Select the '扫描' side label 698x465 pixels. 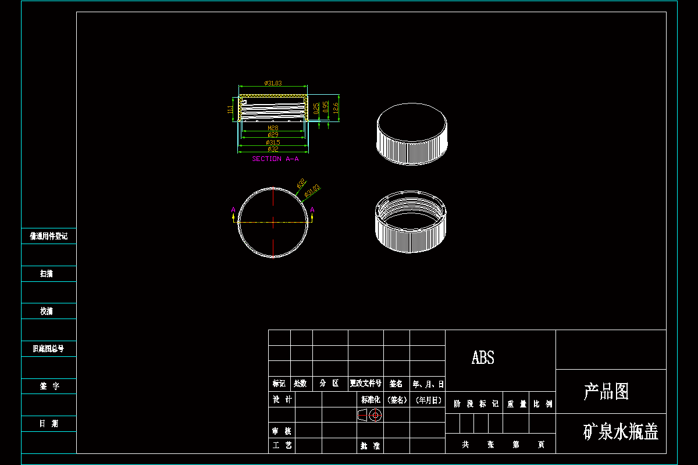pyautogui.click(x=47, y=273)
